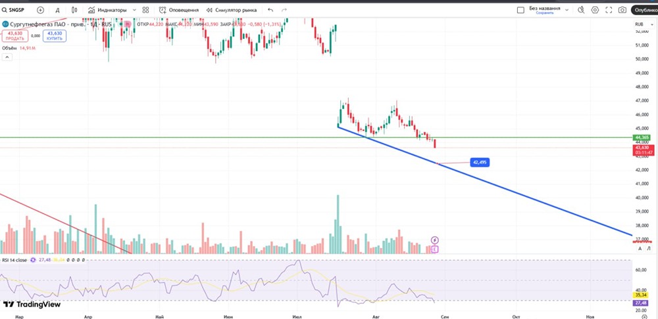Open the SNGSP symbol search
The height and width of the screenshot is (319, 658).
14,10
